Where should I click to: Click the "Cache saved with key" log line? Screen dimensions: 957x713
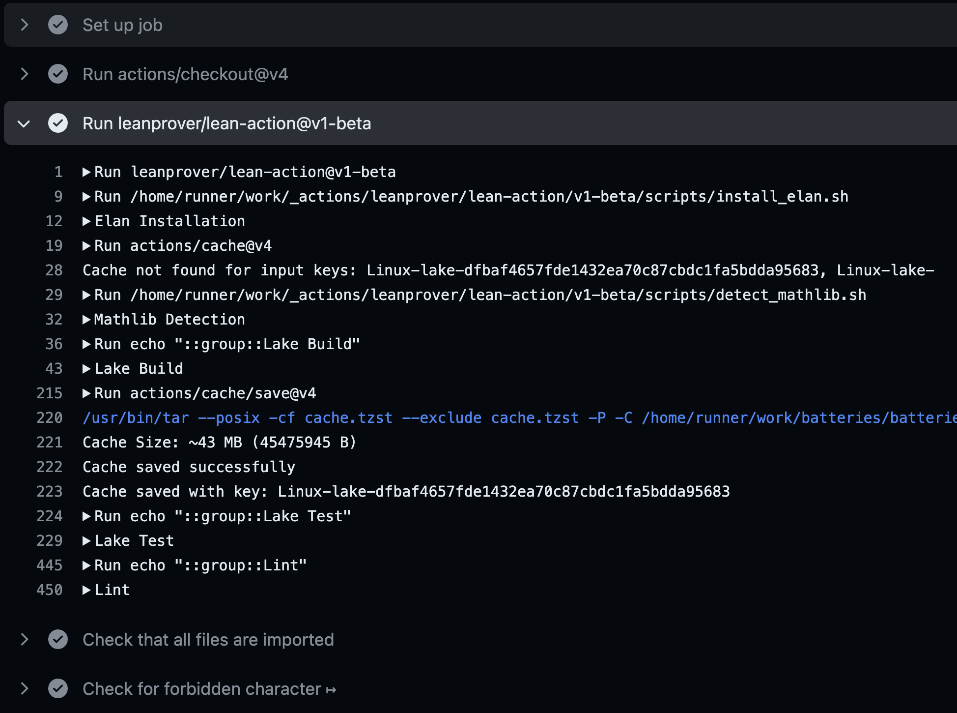(x=406, y=492)
